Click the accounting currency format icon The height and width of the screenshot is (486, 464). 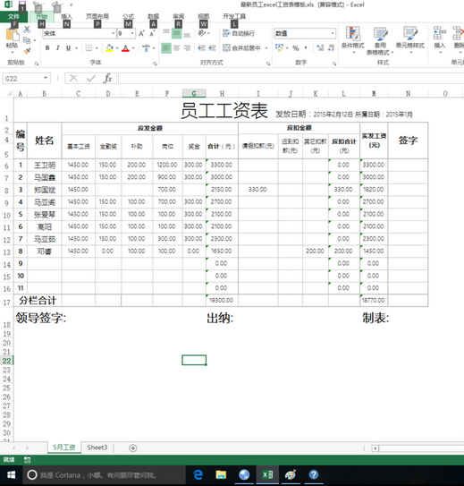(x=279, y=47)
